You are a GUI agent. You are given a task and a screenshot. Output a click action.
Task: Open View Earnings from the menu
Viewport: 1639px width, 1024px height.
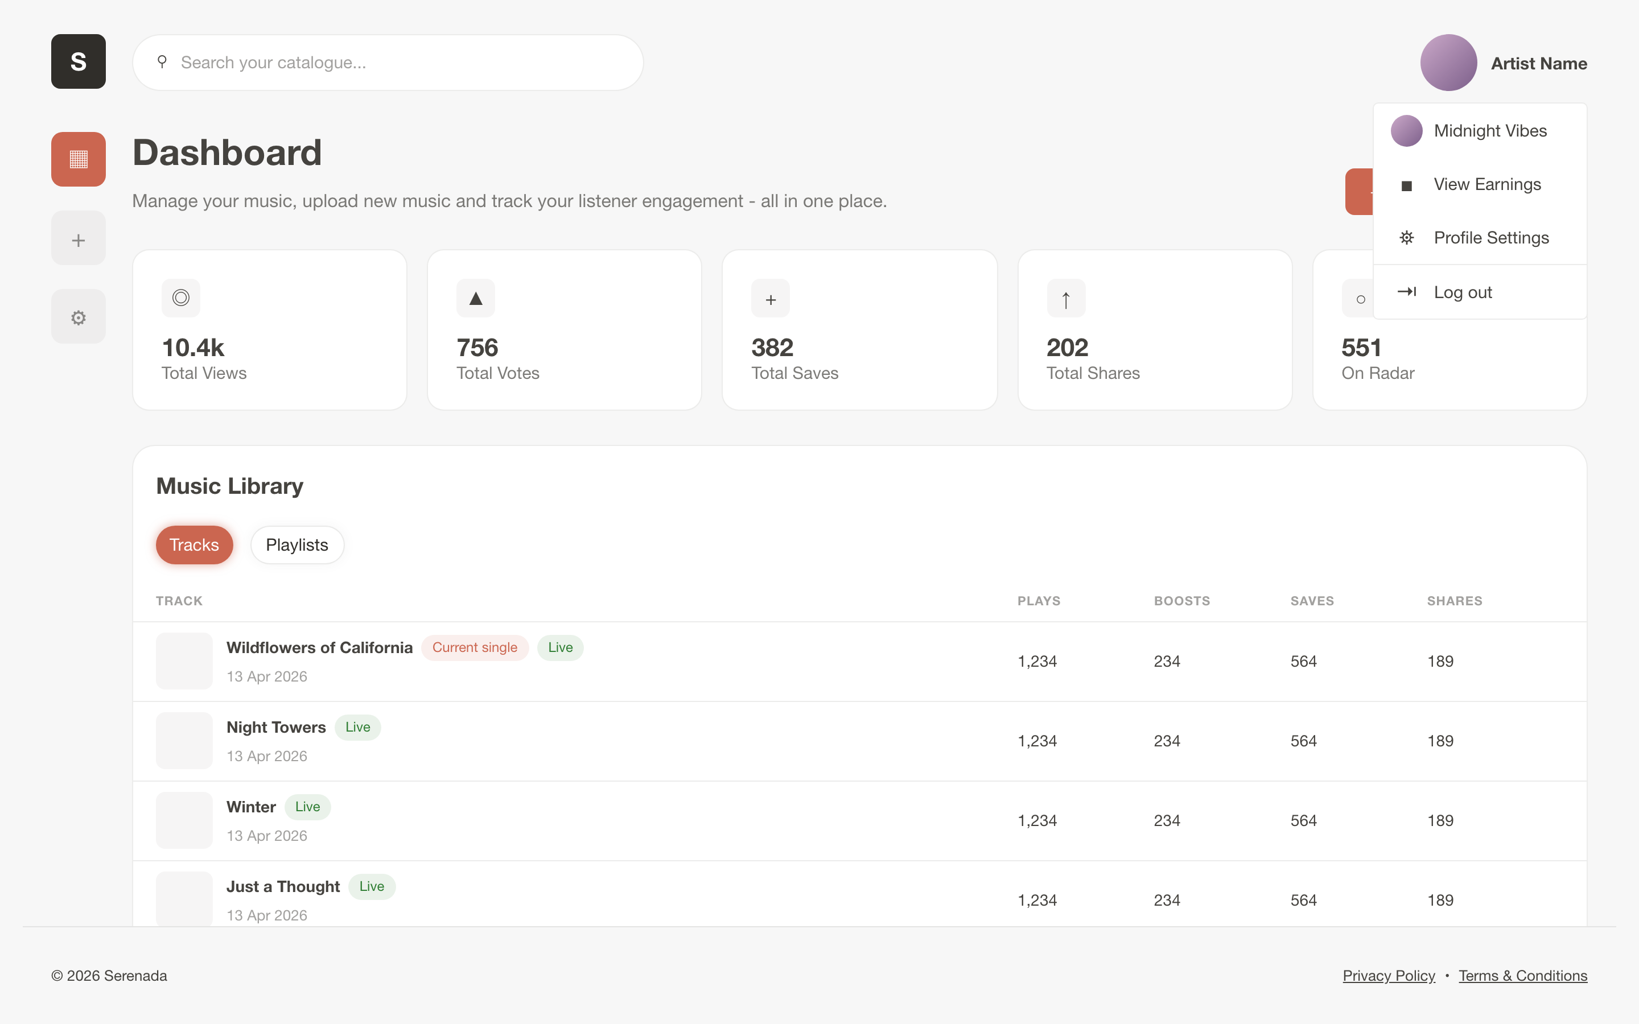tap(1480, 184)
